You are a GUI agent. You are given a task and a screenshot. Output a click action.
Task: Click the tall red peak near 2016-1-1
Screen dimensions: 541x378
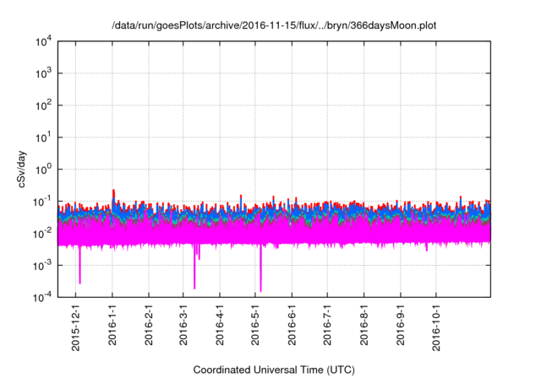pos(113,192)
